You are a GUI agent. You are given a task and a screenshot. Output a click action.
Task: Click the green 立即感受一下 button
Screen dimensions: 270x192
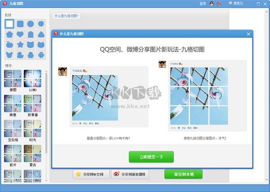[x=151, y=157]
